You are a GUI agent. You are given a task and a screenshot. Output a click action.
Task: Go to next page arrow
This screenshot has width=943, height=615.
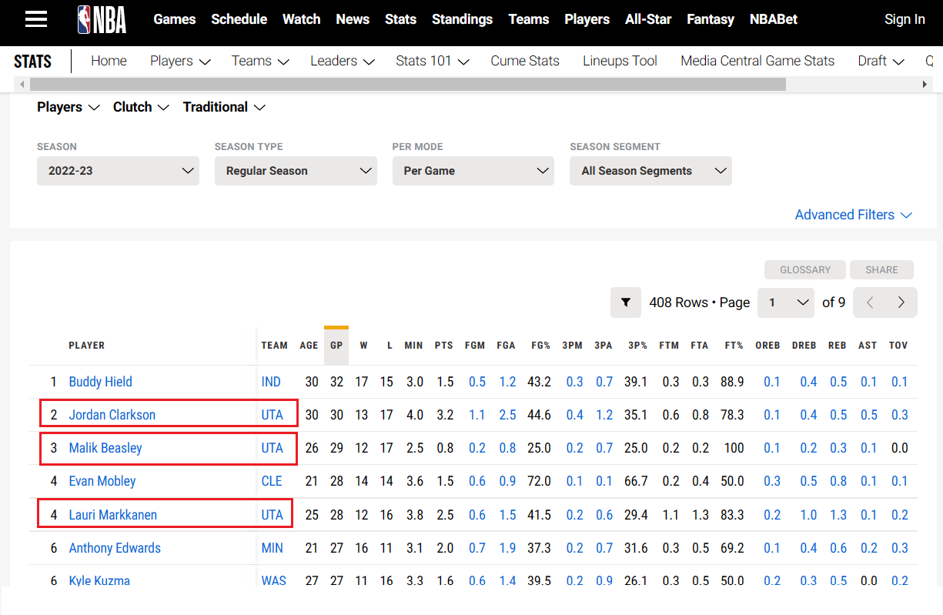tap(901, 302)
